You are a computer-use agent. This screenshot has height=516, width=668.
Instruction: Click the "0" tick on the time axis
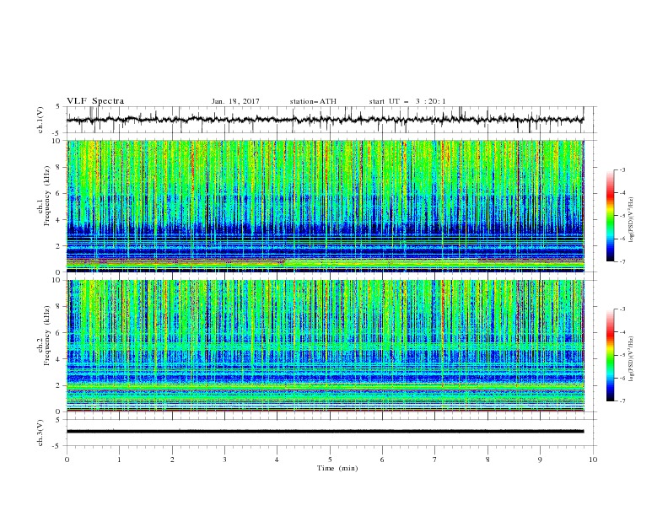[67, 460]
